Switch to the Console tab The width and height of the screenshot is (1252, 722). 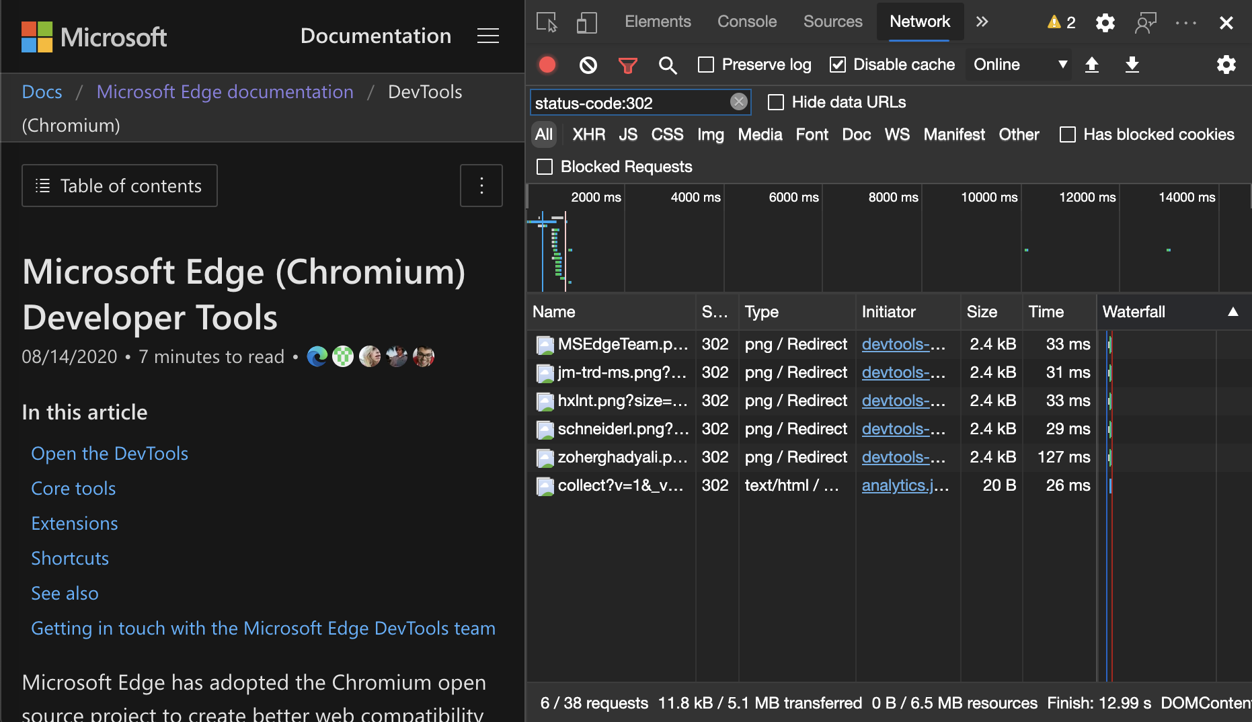746,22
